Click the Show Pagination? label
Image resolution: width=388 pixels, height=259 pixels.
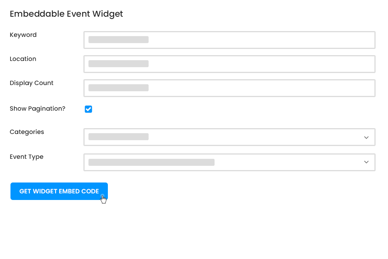point(37,109)
